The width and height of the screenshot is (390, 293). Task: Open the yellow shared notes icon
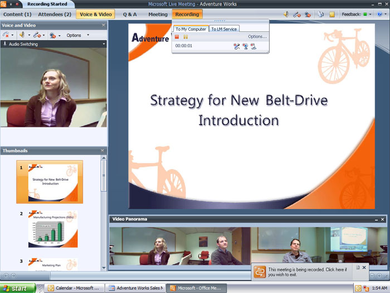pyautogui.click(x=332, y=15)
